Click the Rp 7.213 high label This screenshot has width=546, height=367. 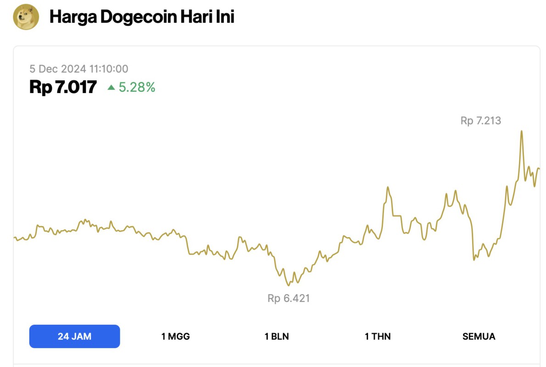(x=481, y=121)
